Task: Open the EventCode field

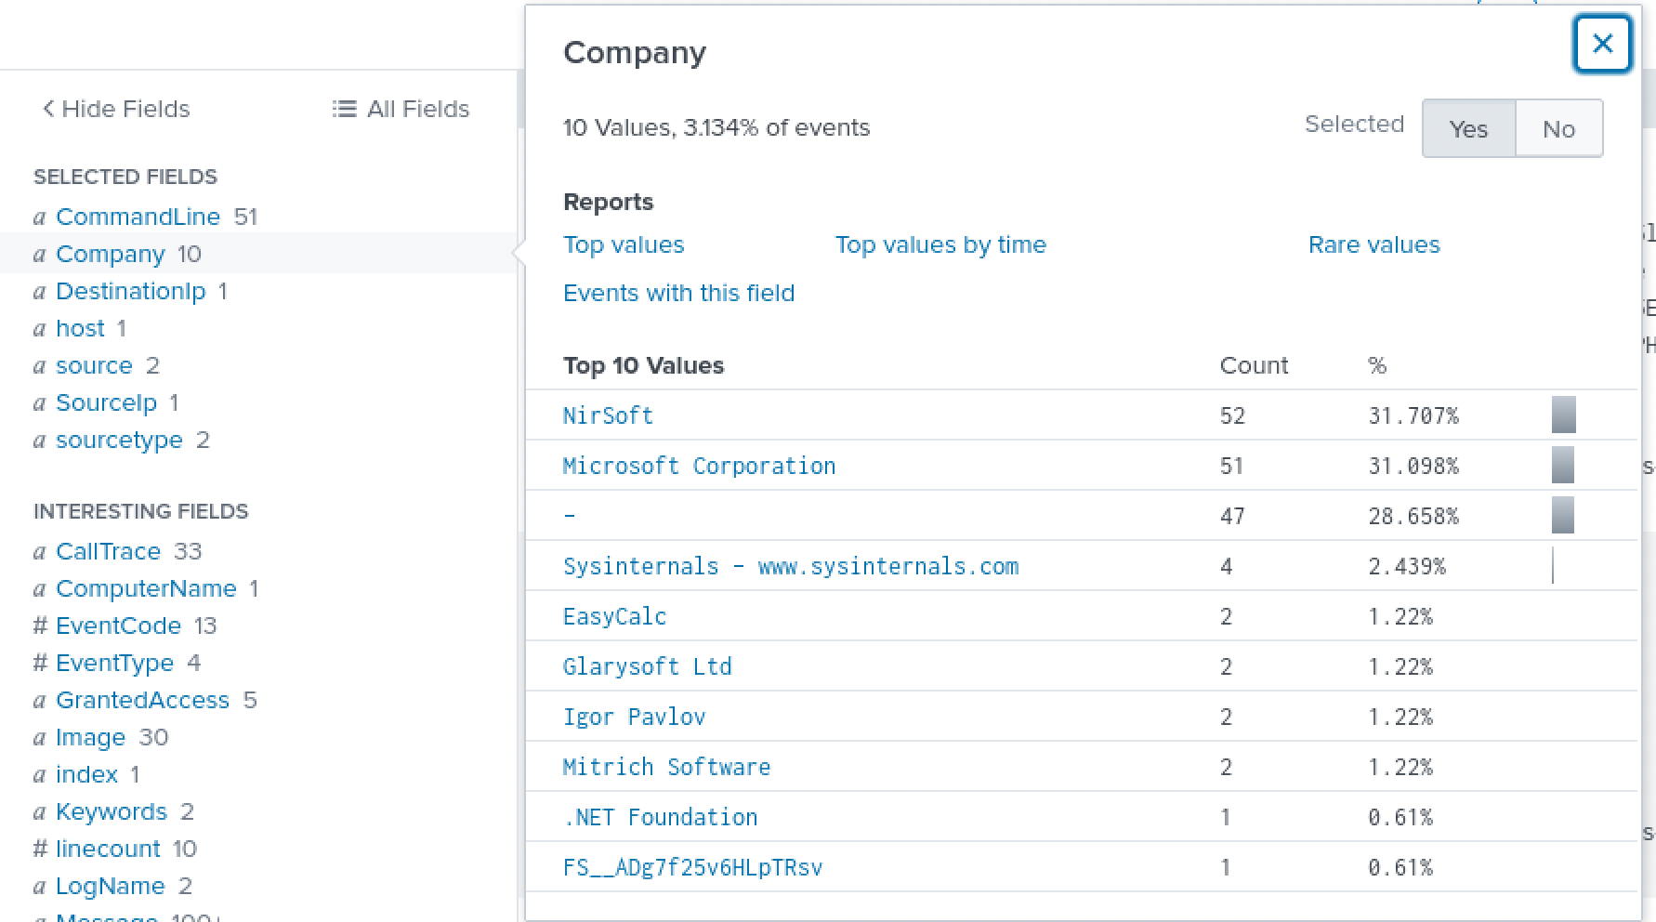Action: point(118,626)
